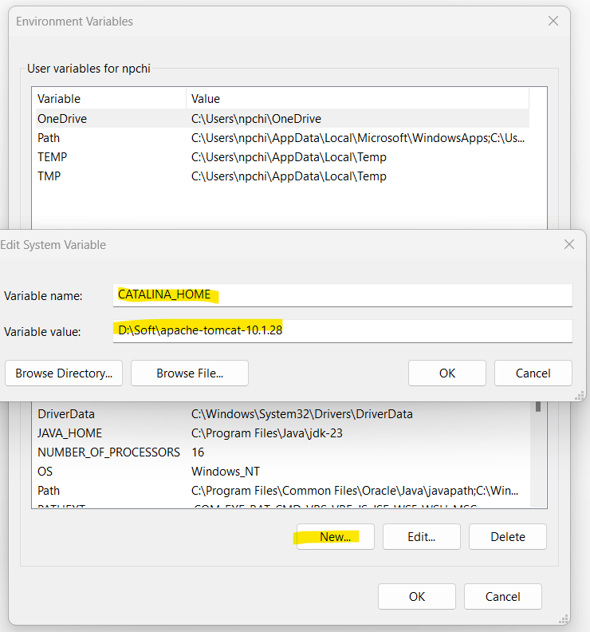Close the Edit System Variable dialog

(568, 245)
